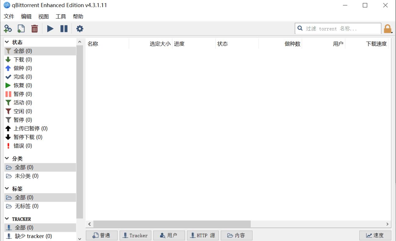This screenshot has height=241, width=396.
Task: Filter by 上传已暂停 (0)
Action: (40, 128)
